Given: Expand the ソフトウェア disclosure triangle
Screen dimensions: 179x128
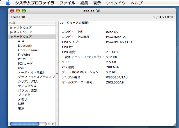Looking at the screenshot, I should tap(12, 28).
